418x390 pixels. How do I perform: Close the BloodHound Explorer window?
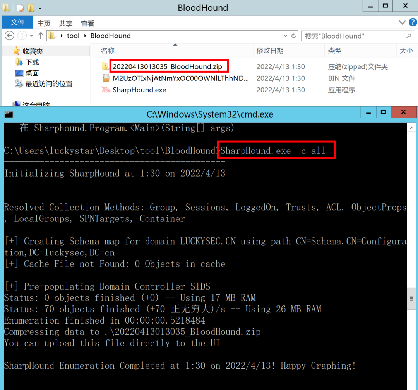click(405, 6)
